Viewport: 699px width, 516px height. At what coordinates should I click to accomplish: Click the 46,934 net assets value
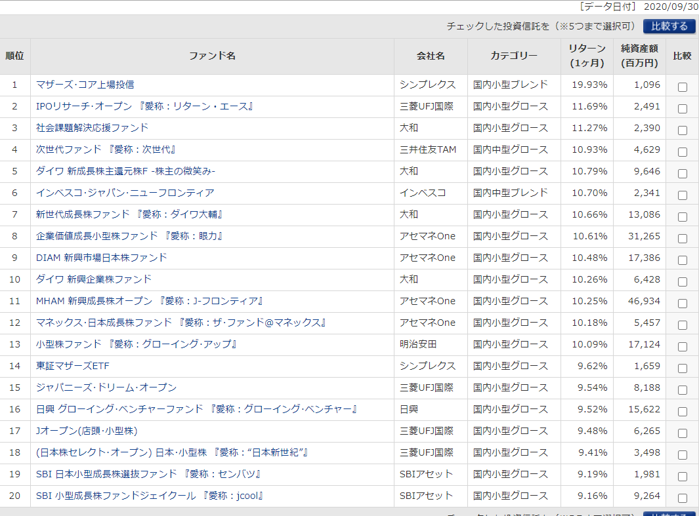pos(644,301)
